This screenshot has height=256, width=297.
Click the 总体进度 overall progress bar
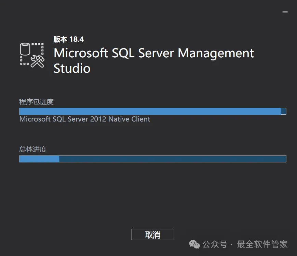(153, 159)
